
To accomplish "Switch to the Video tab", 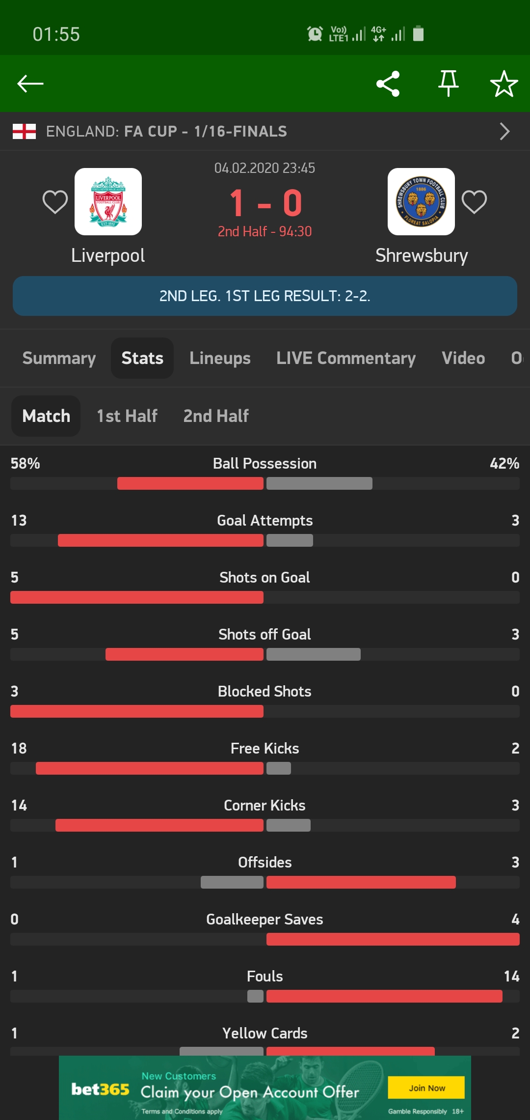I will [x=463, y=358].
